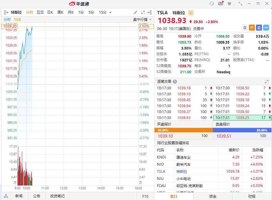Click the NIU 小牛电动 row
This screenshot has height=200, width=272.
pos(210,179)
